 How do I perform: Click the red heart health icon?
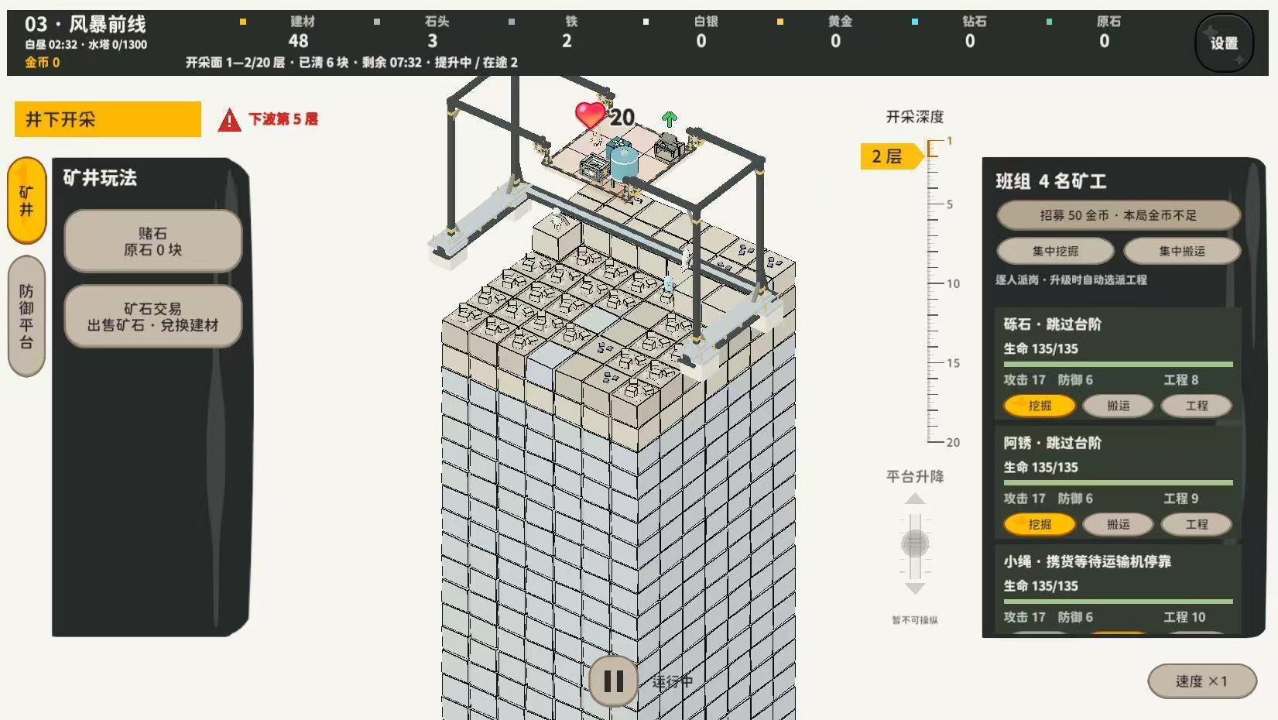590,116
